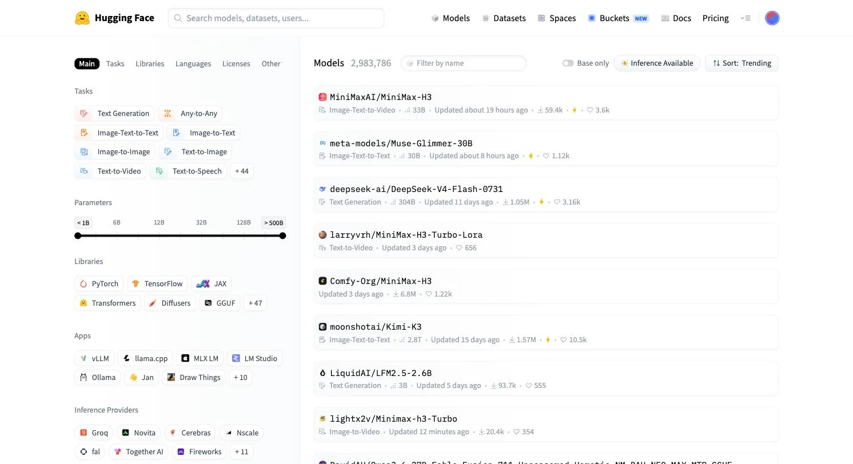Switch to the Licenses filter tab
This screenshot has width=853, height=464.
click(236, 63)
